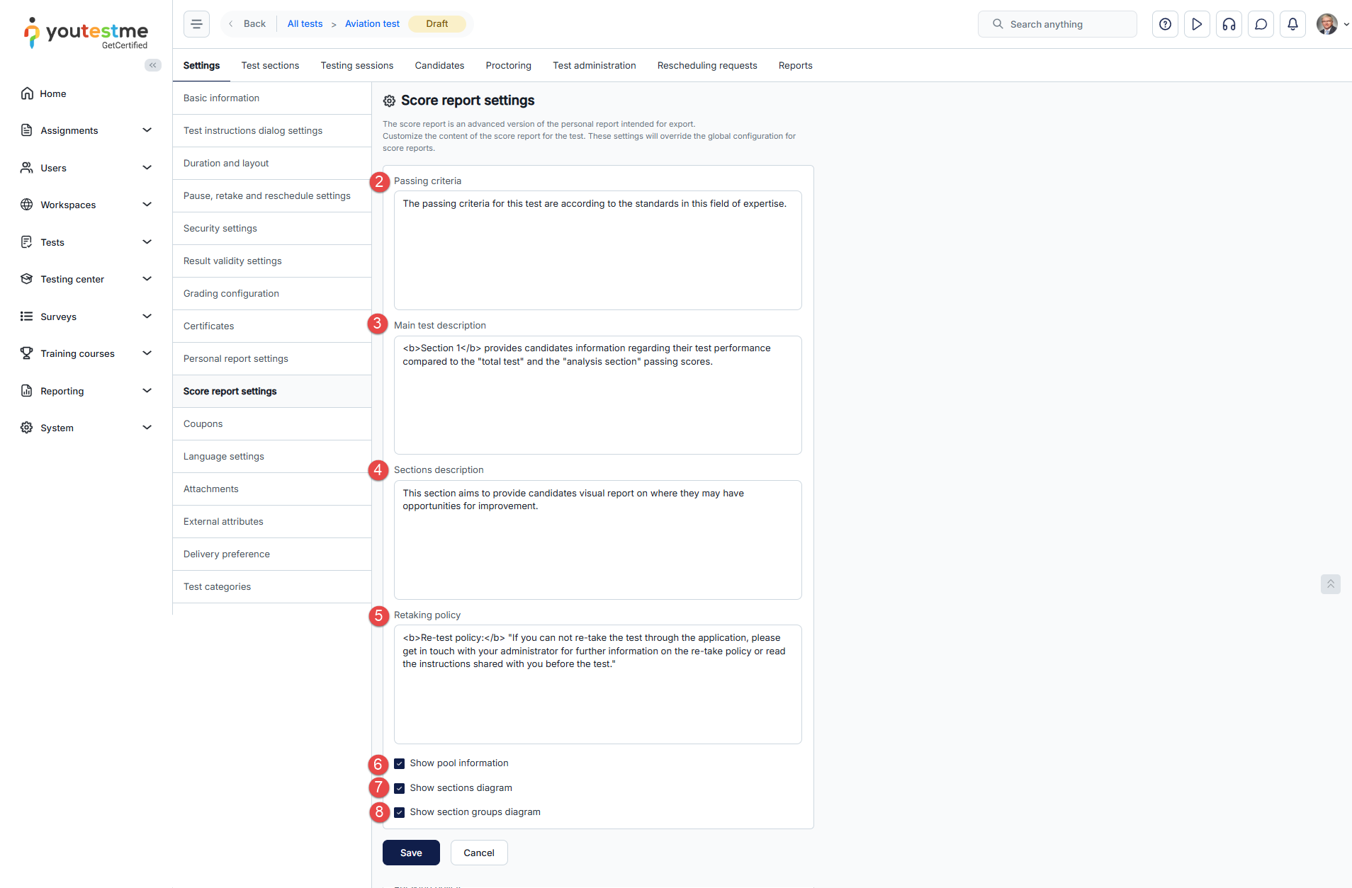1352x888 pixels.
Task: Follow the All tests breadcrumb link
Action: (x=305, y=23)
